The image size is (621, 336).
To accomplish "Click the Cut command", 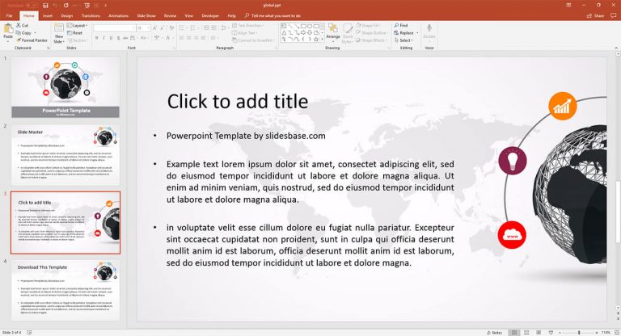I will click(x=23, y=25).
